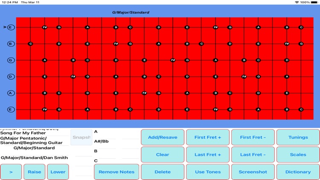Viewport: 320px width, 180px height.
Task: Tap the A note dot on the A string
Action: [187, 93]
